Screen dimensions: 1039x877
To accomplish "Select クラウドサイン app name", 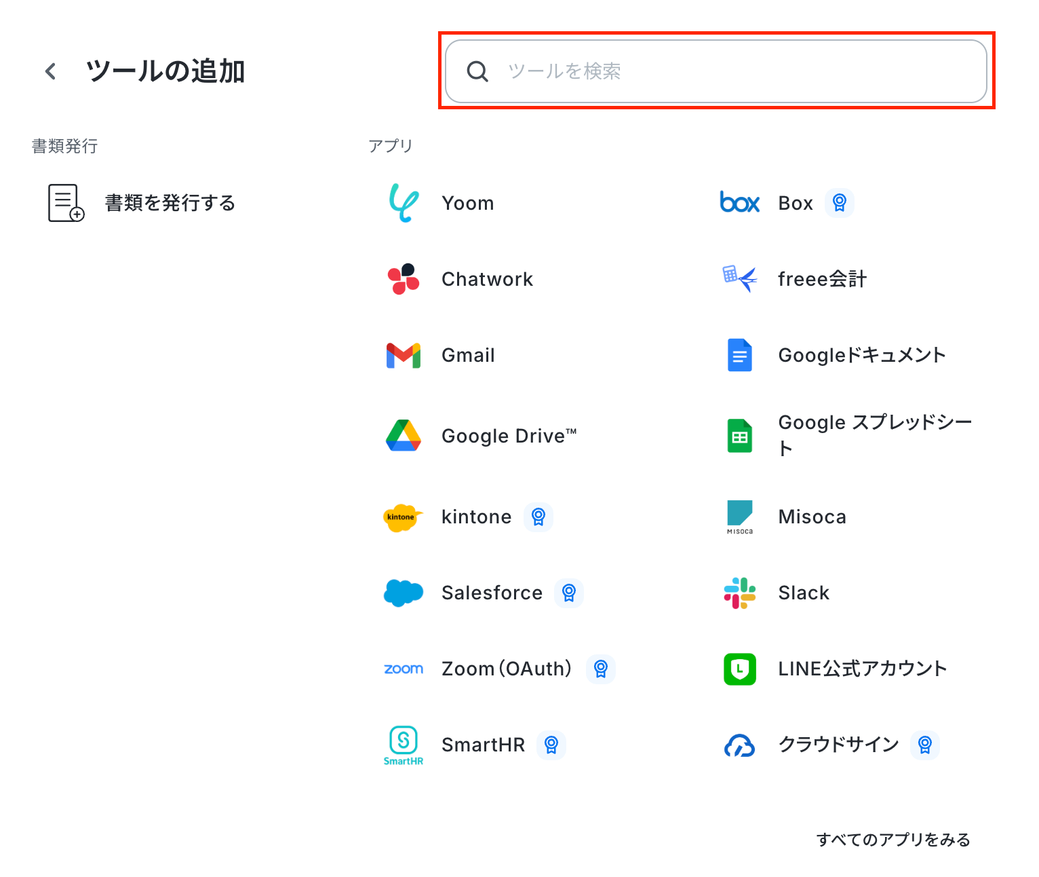I will (839, 745).
